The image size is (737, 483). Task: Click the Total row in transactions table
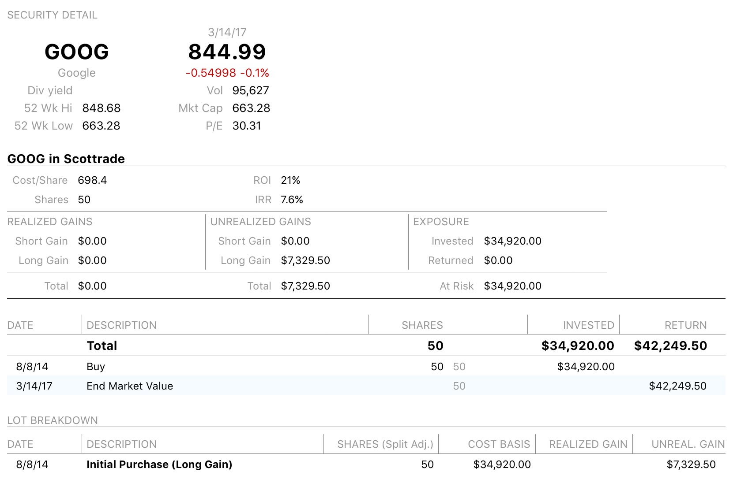coord(102,346)
